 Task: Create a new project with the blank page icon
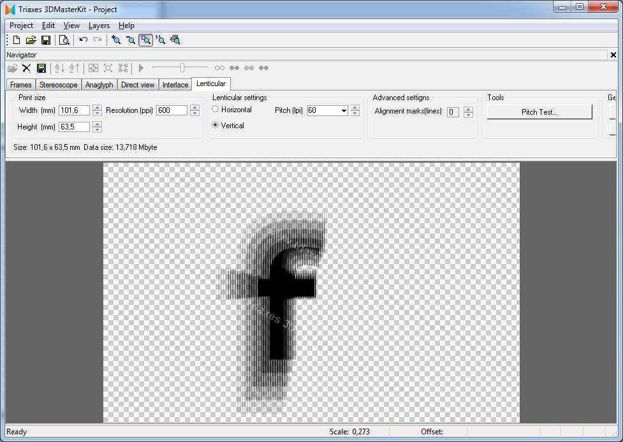[17, 40]
